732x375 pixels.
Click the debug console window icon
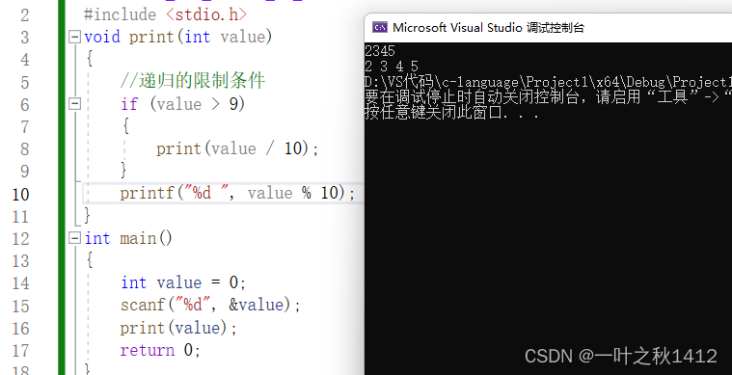[380, 28]
